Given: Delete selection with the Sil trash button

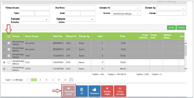Looking at the screenshot, I should click(82, 91).
